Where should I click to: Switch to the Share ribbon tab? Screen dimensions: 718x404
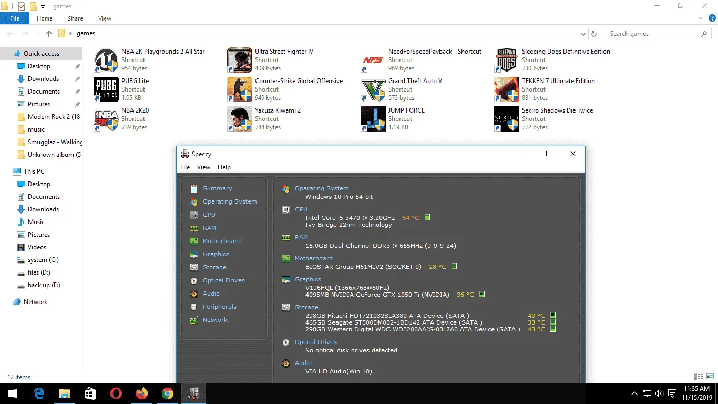(x=75, y=18)
